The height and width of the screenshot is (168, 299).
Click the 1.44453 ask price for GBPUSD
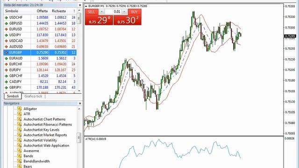[60, 23]
